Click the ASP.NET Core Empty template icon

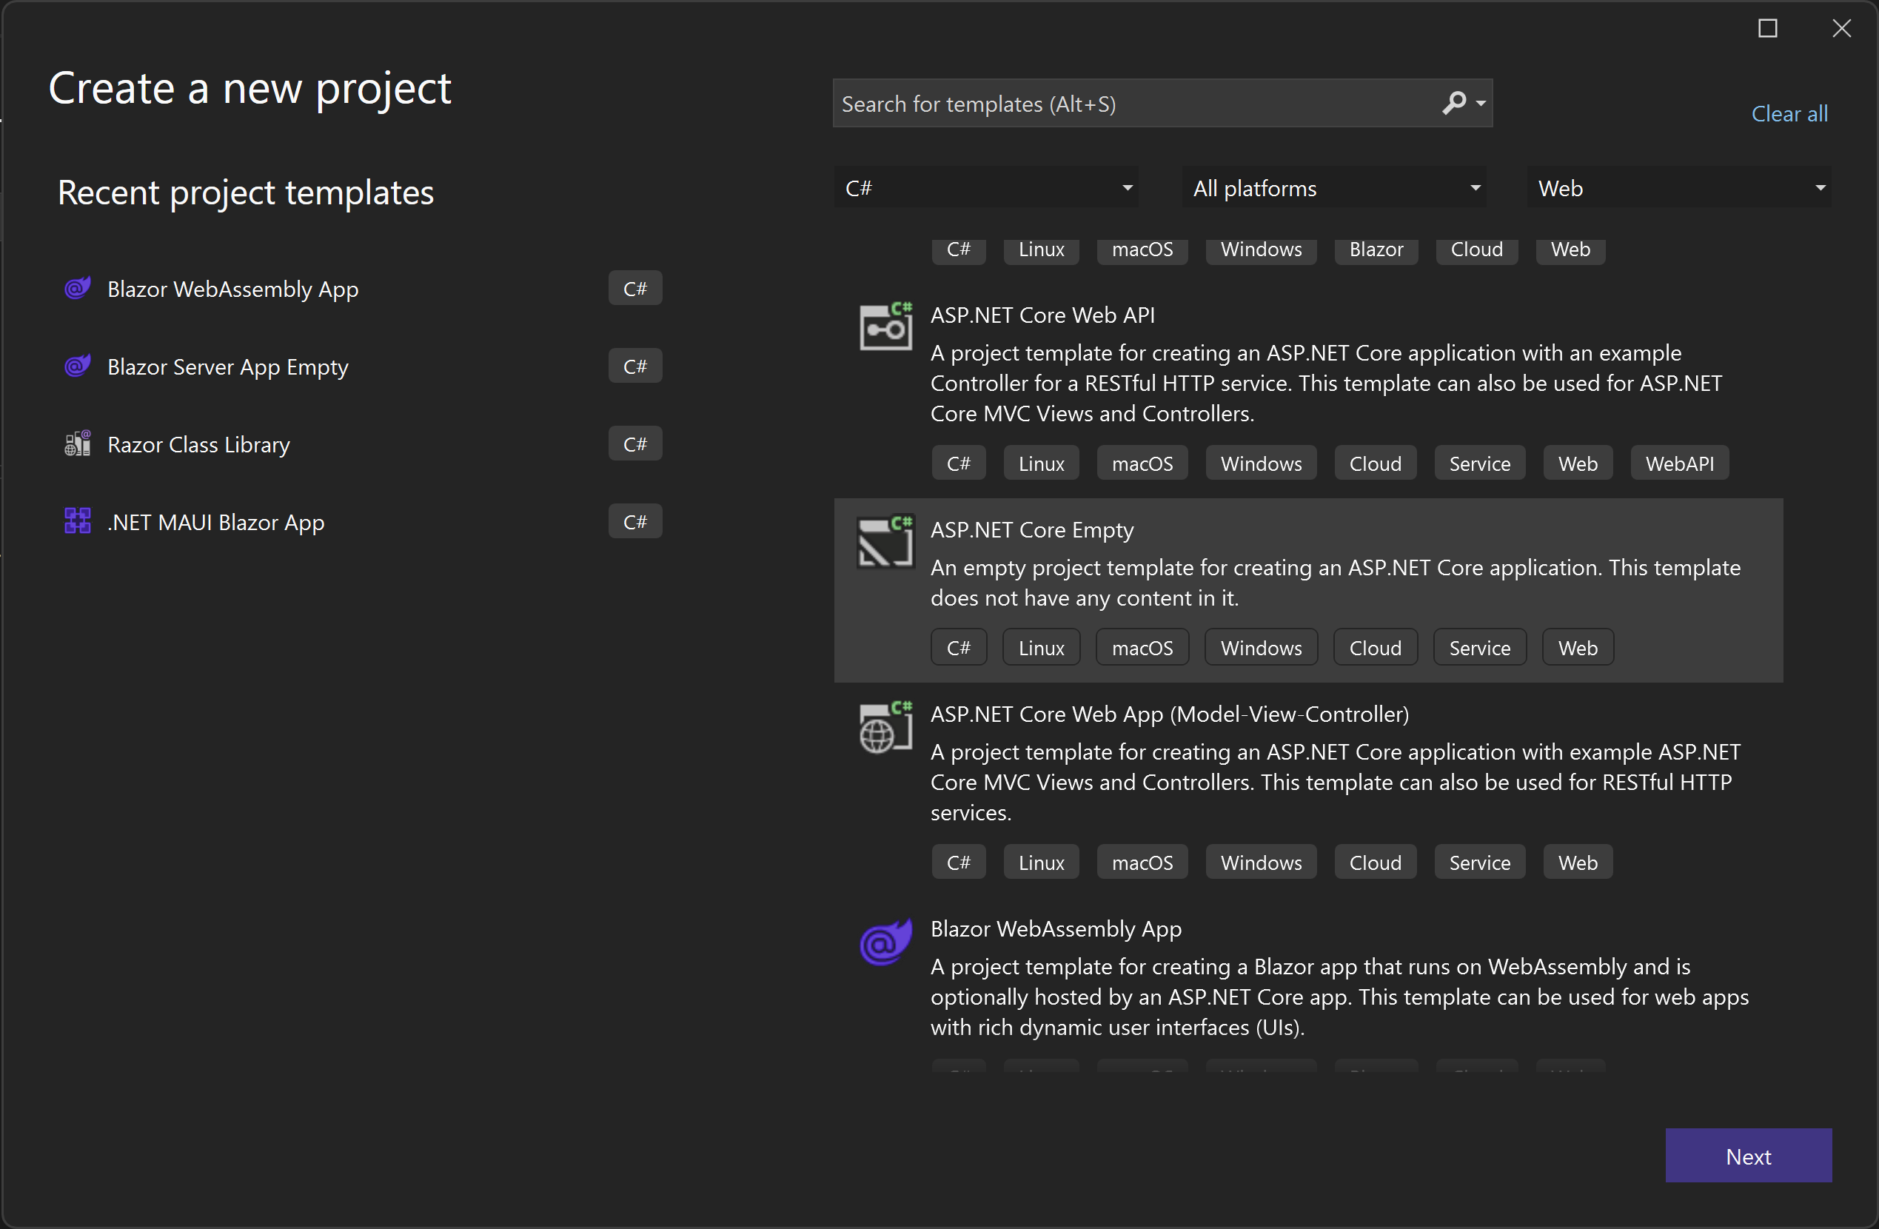coord(885,541)
